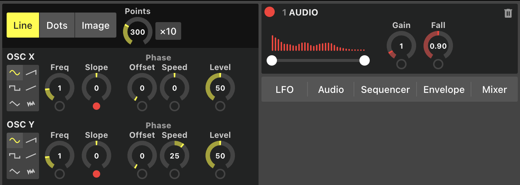Image resolution: width=520 pixels, height=185 pixels.
Task: Add a Sequencer modulator
Action: [385, 90]
